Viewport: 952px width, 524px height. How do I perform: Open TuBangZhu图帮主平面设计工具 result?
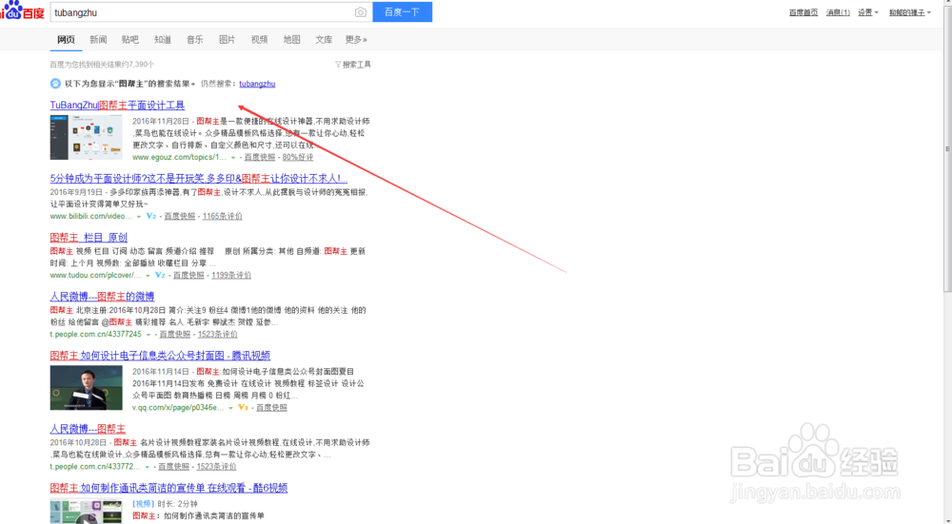coord(117,105)
